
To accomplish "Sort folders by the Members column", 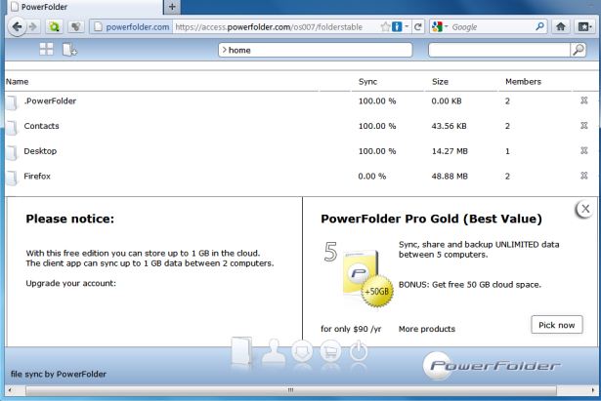I will (x=523, y=82).
